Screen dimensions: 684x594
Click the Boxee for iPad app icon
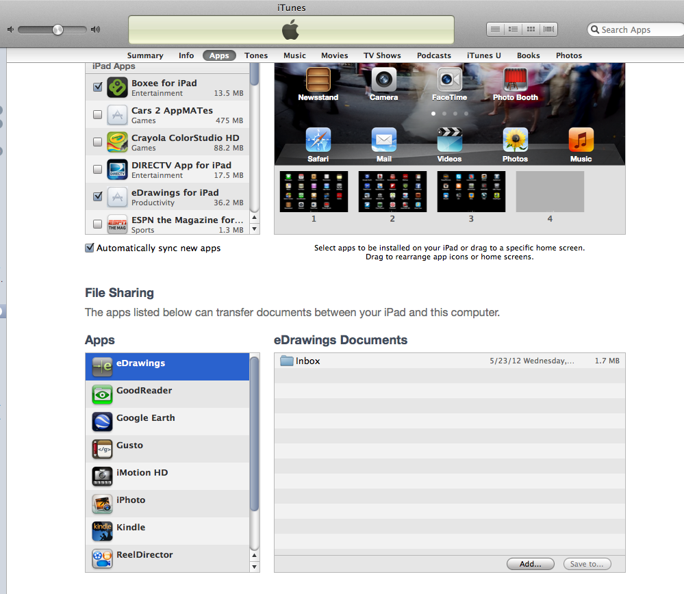click(x=117, y=87)
